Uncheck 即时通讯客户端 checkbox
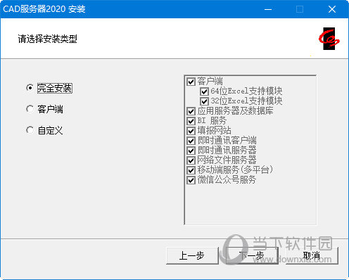 [x=191, y=141]
